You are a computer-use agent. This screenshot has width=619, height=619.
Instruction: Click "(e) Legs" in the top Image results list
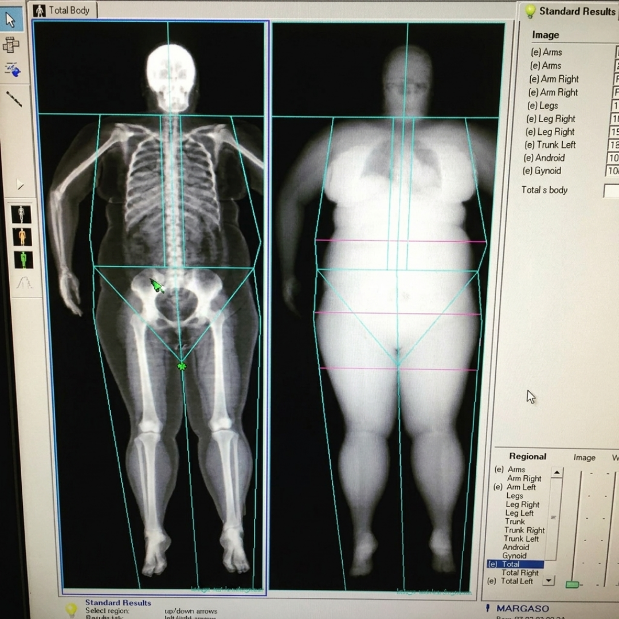tap(543, 106)
